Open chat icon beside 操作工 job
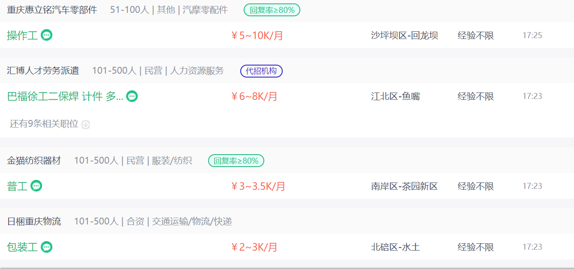Image resolution: width=574 pixels, height=269 pixels. pyautogui.click(x=46, y=35)
